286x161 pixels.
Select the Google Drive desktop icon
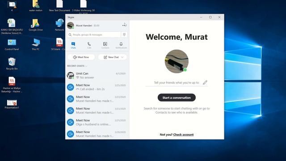pyautogui.click(x=36, y=25)
